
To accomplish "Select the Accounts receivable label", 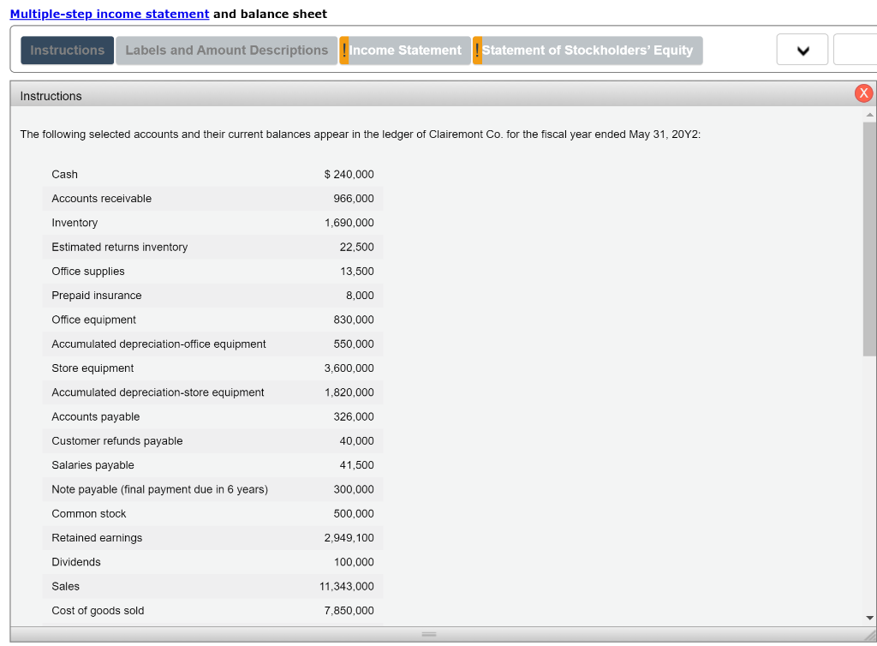I will pos(101,199).
